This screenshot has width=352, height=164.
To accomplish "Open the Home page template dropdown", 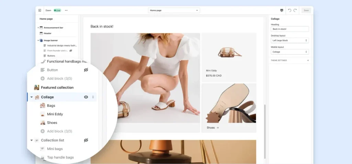I will pos(174,10).
